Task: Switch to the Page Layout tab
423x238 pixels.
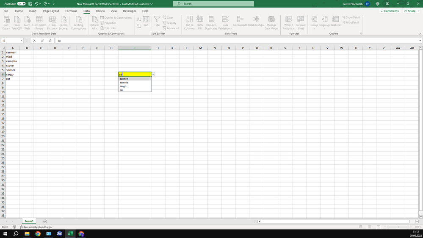Action: click(51, 11)
